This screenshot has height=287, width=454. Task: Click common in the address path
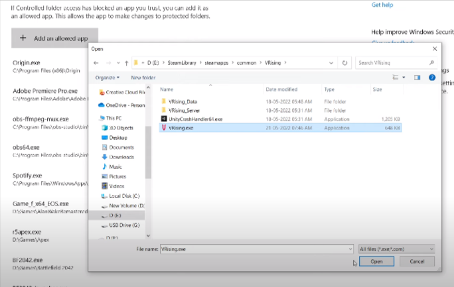[x=246, y=63]
